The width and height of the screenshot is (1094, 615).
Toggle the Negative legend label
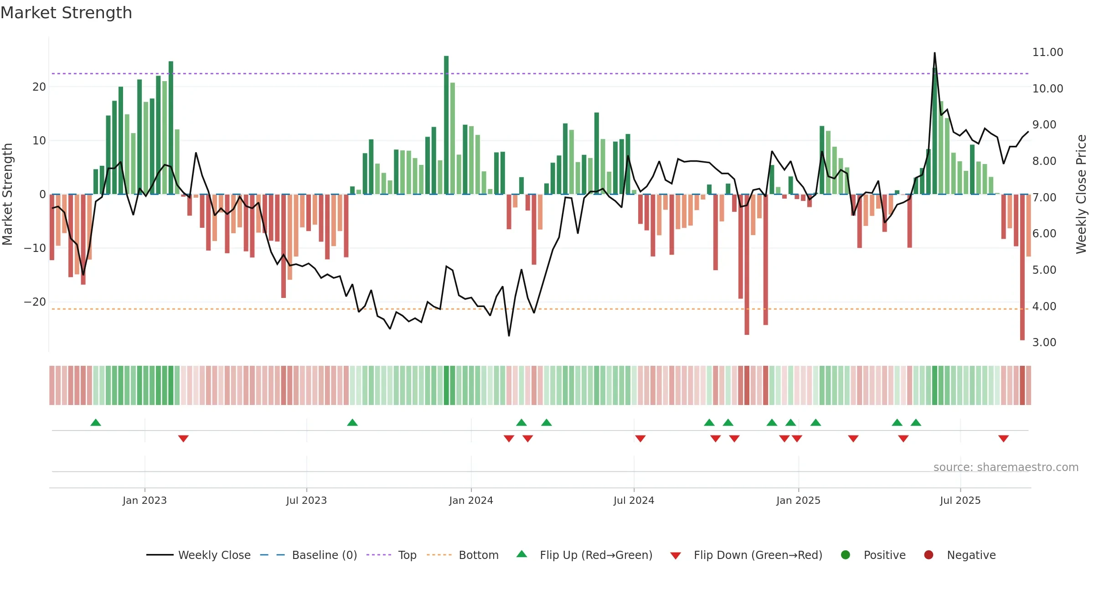coord(971,555)
